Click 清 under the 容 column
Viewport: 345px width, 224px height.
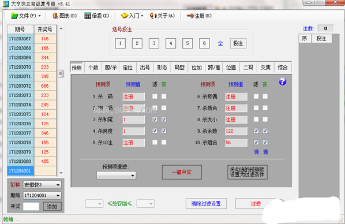(x=265, y=152)
